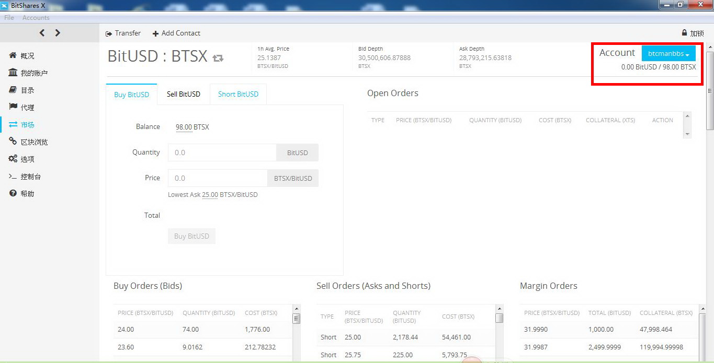The width and height of the screenshot is (714, 363).
Task: Go forward with the right arrow
Action: coord(58,33)
